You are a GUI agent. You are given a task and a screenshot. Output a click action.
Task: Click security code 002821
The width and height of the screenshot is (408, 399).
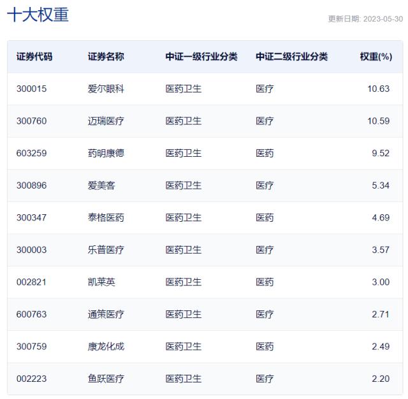click(x=31, y=282)
